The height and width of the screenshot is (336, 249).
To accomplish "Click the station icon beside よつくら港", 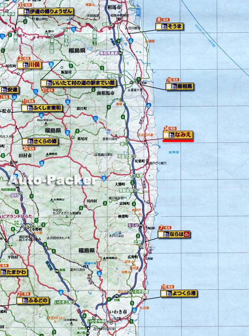I will pyautogui.click(x=170, y=293).
